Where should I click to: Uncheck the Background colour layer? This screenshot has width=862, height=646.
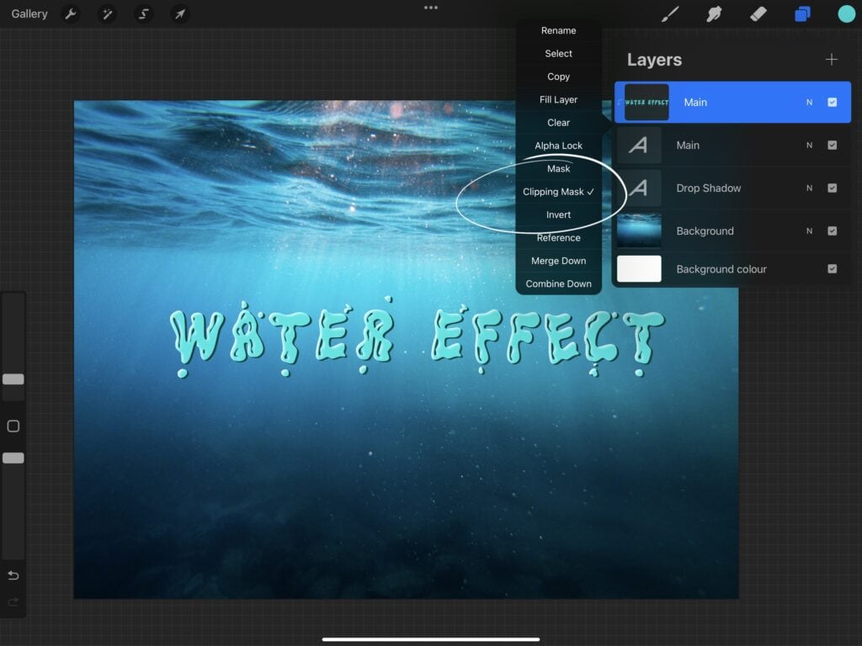pos(832,269)
